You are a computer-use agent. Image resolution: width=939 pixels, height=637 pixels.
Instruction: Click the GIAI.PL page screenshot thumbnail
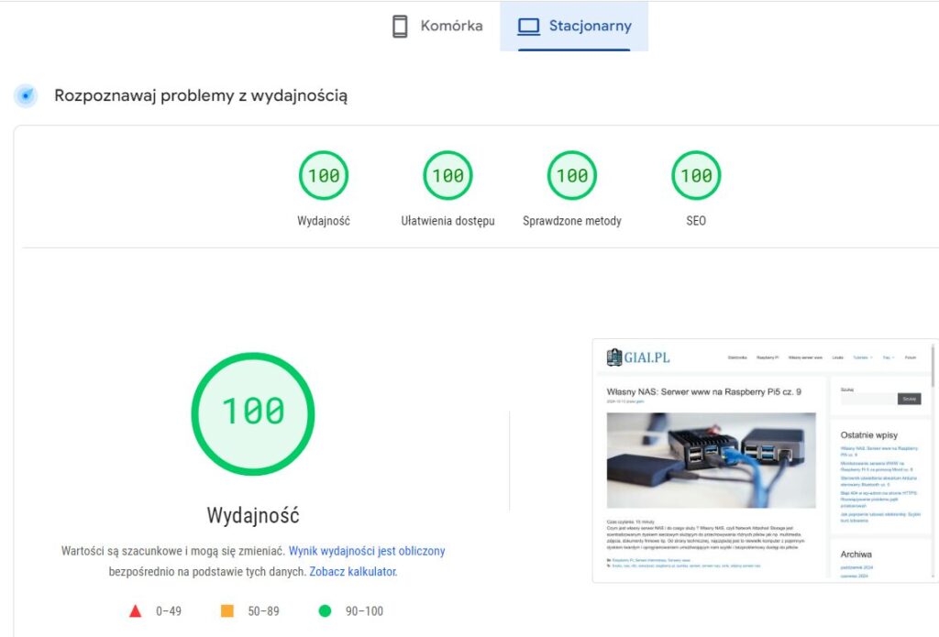[766, 460]
